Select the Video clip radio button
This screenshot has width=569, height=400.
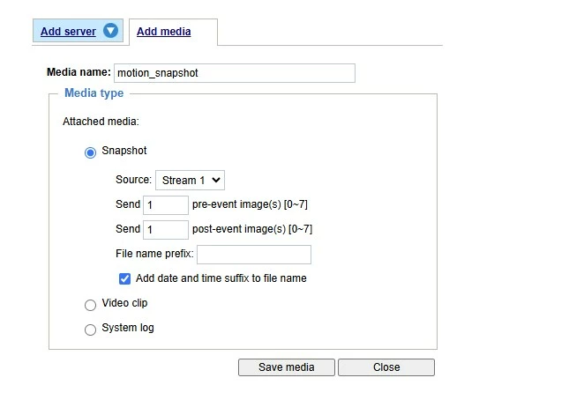click(x=90, y=305)
